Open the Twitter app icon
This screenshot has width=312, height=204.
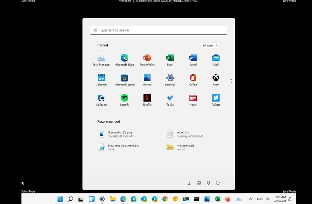[216, 100]
